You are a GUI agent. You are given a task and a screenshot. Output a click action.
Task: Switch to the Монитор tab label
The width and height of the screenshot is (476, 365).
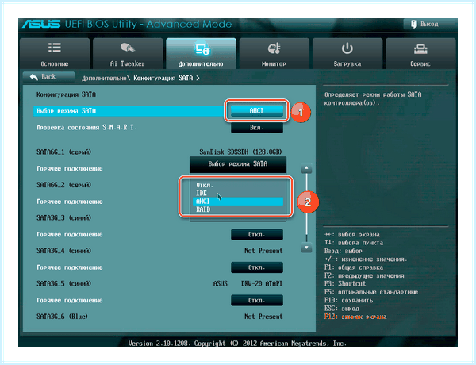274,63
